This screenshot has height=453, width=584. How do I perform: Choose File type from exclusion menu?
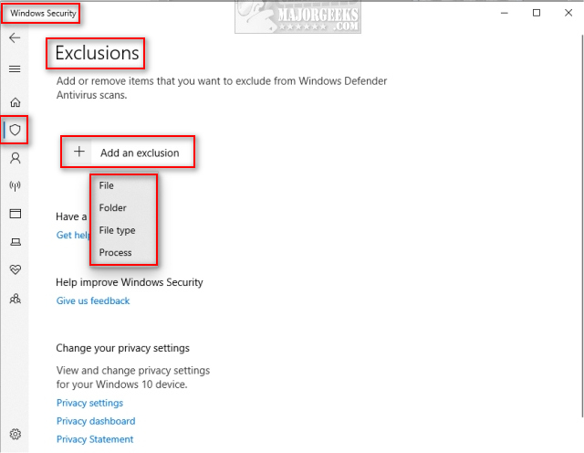[117, 230]
